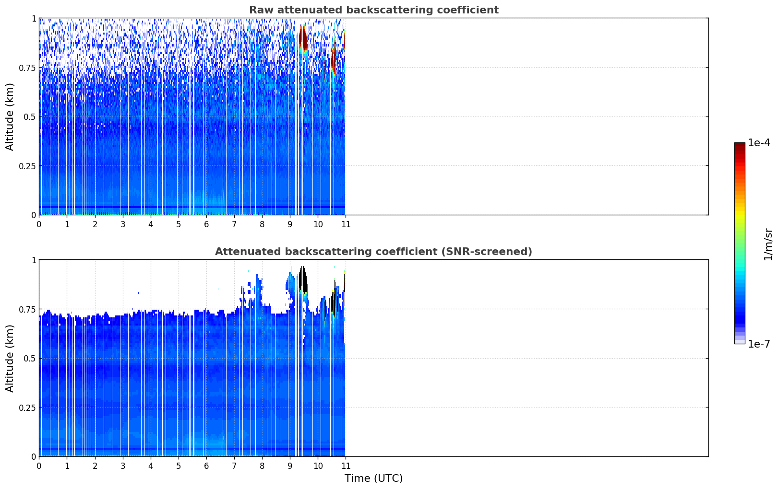This screenshot has width=778, height=489.
Task: Click the time tick '0' on bottom plot
Action: click(x=39, y=466)
